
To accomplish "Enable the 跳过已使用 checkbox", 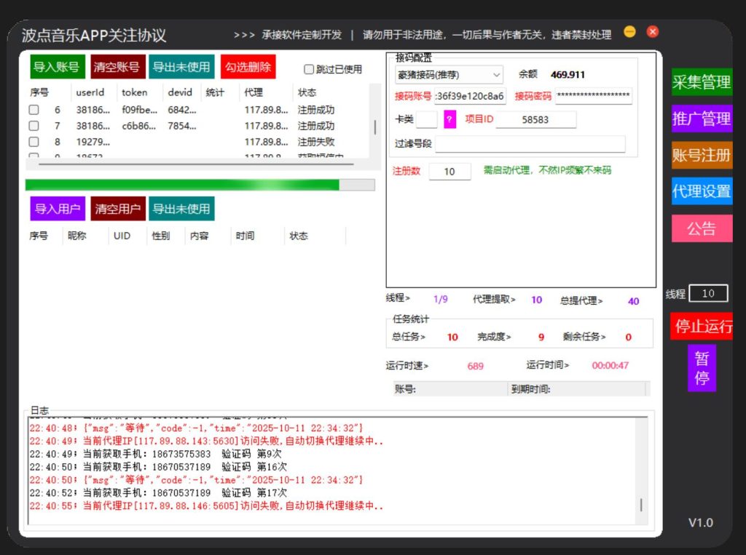I will [309, 69].
